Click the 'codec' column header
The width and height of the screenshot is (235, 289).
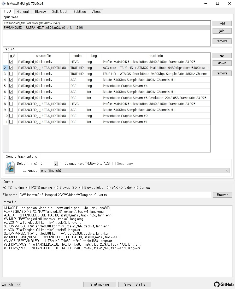coord(78,56)
